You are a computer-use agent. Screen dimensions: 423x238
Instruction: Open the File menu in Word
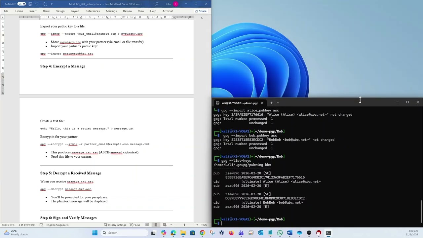point(6,11)
